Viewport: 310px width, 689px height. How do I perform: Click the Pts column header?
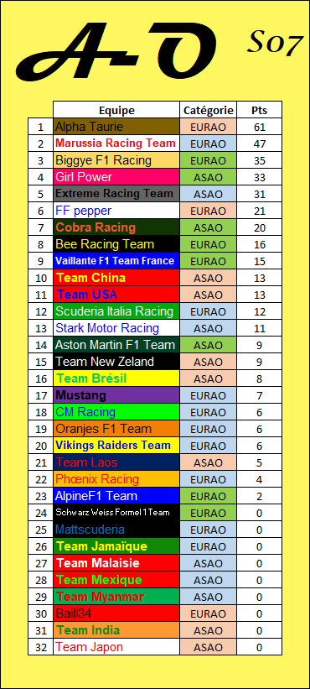pyautogui.click(x=259, y=110)
